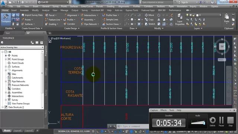The height and width of the screenshot is (134, 238).
Task: Expand the Create Ground Data panel
Action: (x=32, y=28)
